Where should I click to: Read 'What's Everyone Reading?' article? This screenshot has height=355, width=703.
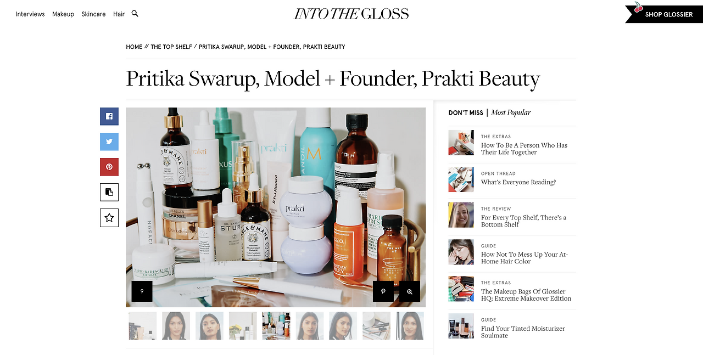518,182
